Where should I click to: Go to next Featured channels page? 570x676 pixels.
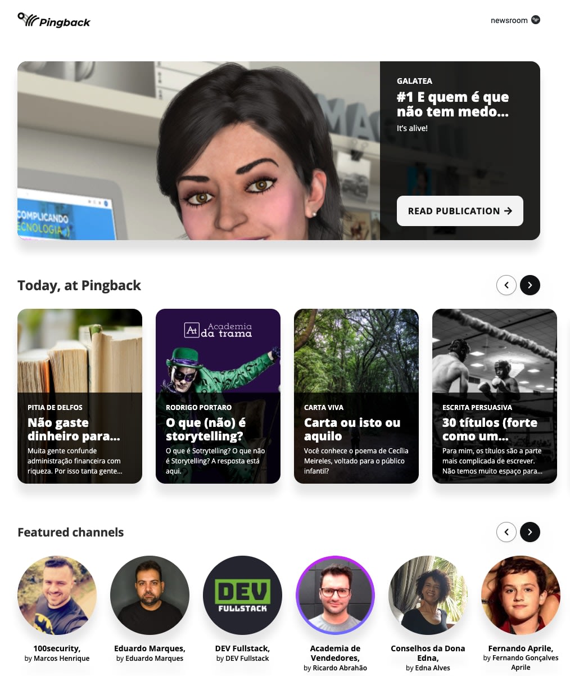530,532
